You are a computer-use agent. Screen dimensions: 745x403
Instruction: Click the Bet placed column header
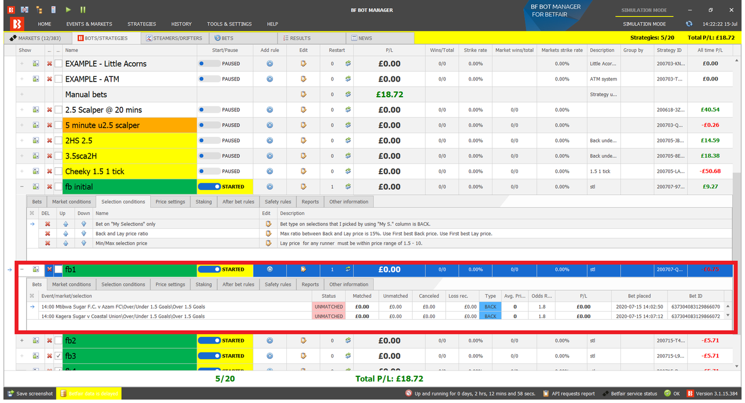(x=639, y=296)
